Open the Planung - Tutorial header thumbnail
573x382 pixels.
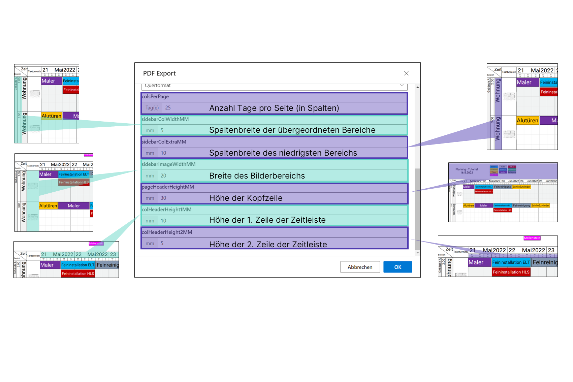point(503,192)
